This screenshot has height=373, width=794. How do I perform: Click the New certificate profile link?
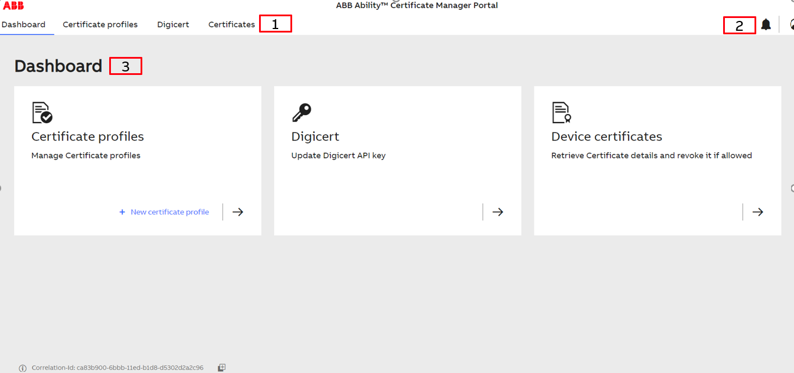164,212
